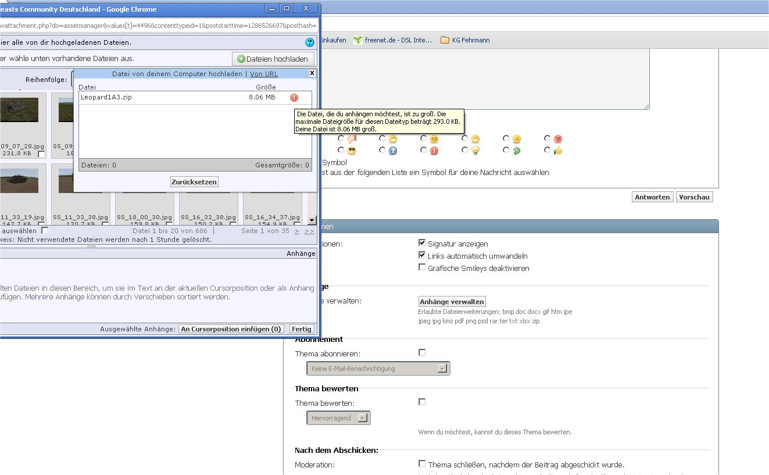769x475 pixels.
Task: Switch to the Von URL upload option
Action: click(264, 74)
